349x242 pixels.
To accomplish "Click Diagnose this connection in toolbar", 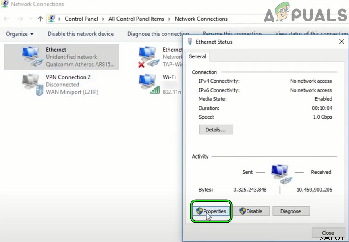I will (x=158, y=34).
